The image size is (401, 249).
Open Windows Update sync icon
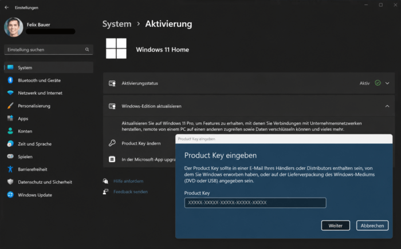pos(10,194)
